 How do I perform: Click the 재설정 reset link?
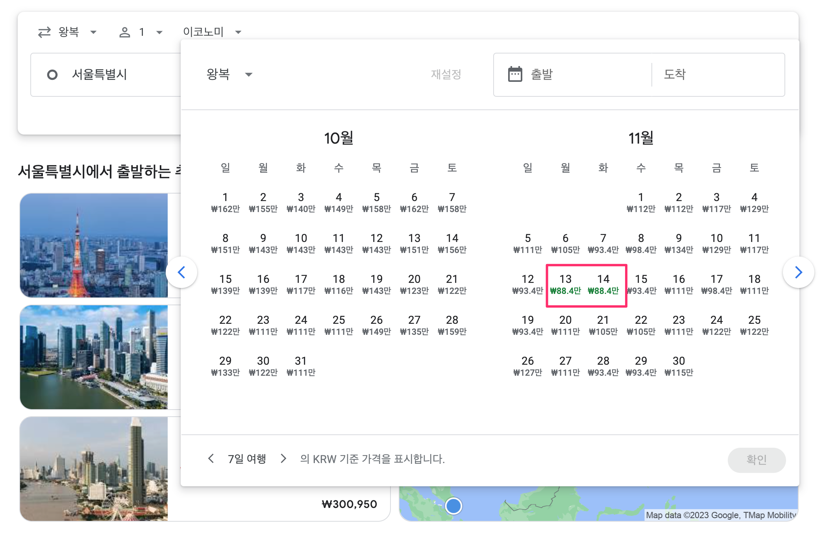coord(446,75)
